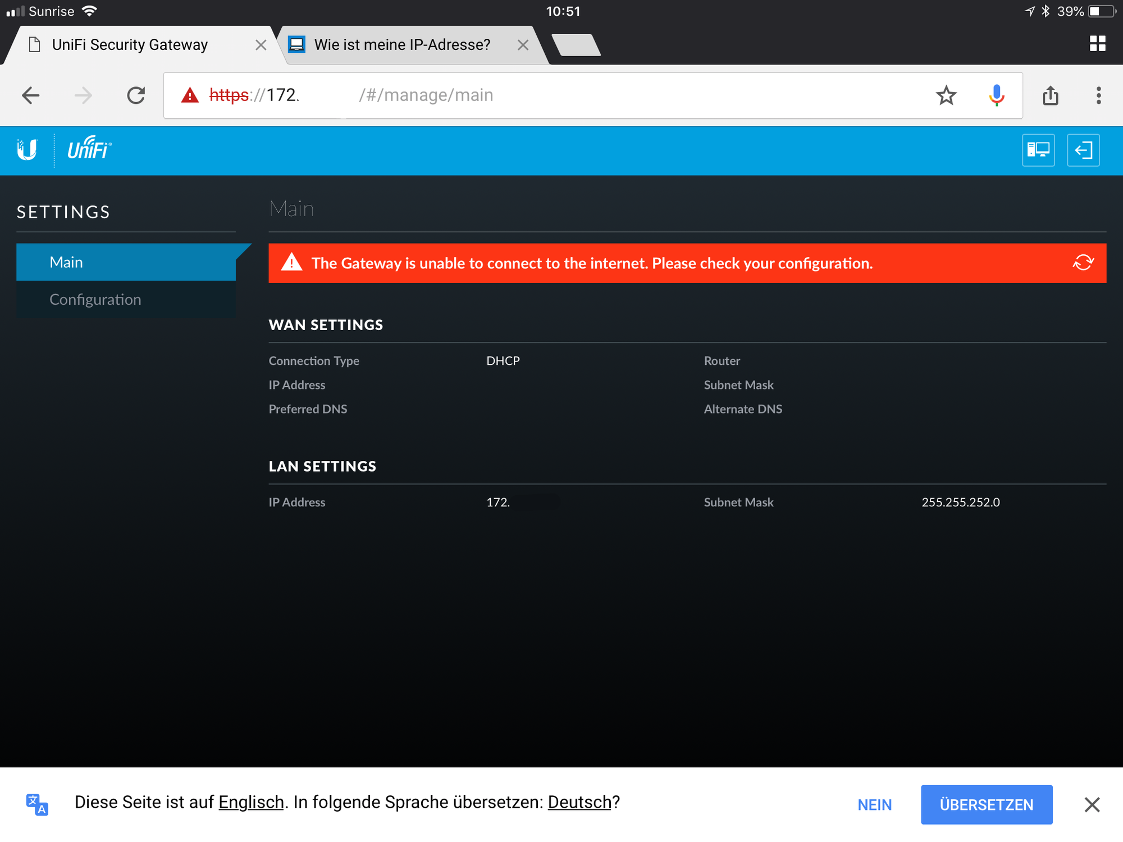Select Main in settings sidebar
This screenshot has height=842, width=1123.
66,262
